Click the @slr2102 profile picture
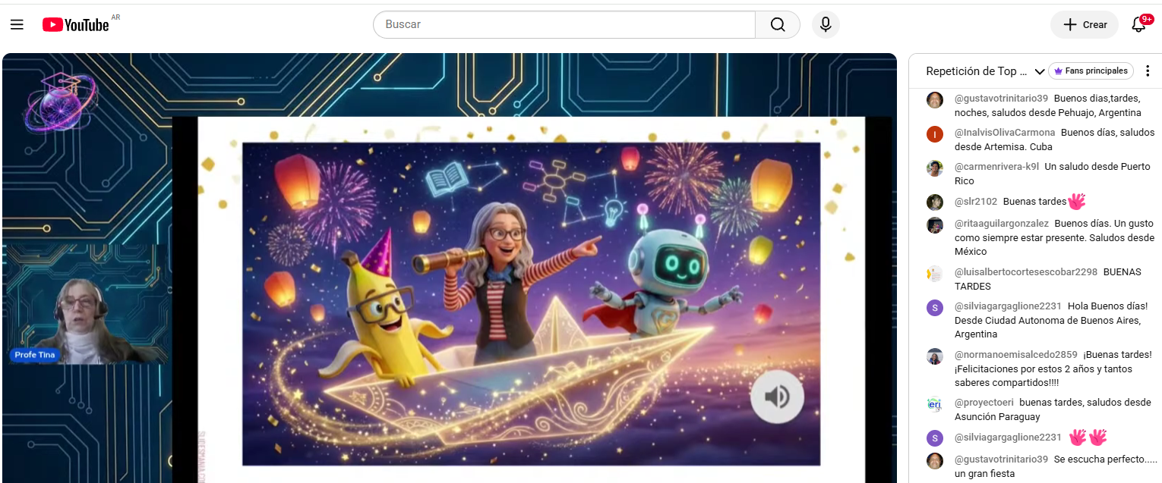 coord(935,202)
